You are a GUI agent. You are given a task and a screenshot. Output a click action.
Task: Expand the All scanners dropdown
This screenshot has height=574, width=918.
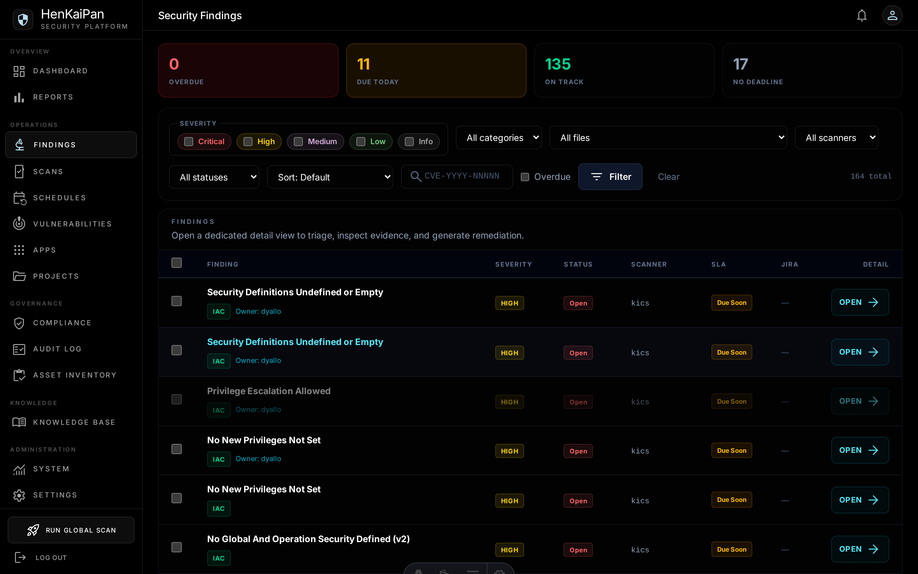(836, 137)
